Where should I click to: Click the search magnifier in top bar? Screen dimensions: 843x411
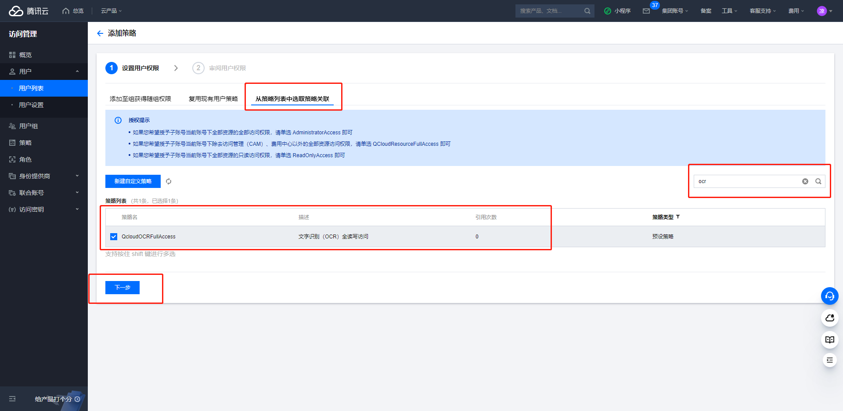coord(587,11)
